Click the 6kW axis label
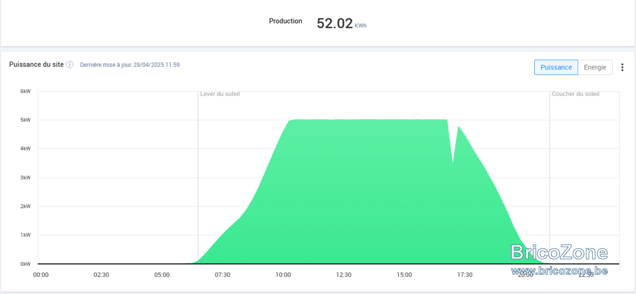636x294 pixels. click(x=26, y=91)
